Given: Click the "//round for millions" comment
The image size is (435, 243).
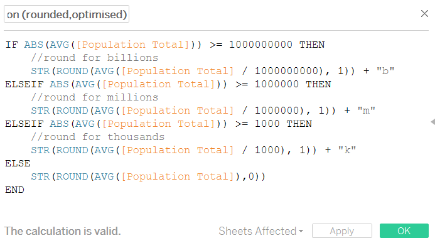Looking at the screenshot, I should point(94,97).
